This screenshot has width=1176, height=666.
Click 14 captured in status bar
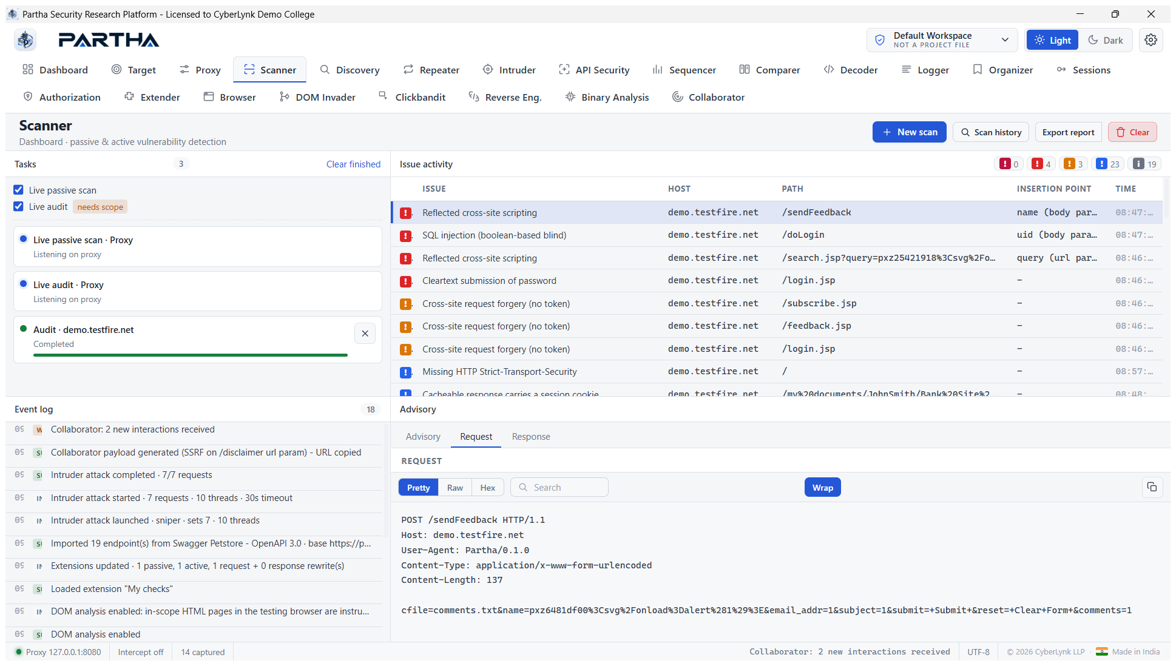point(203,652)
